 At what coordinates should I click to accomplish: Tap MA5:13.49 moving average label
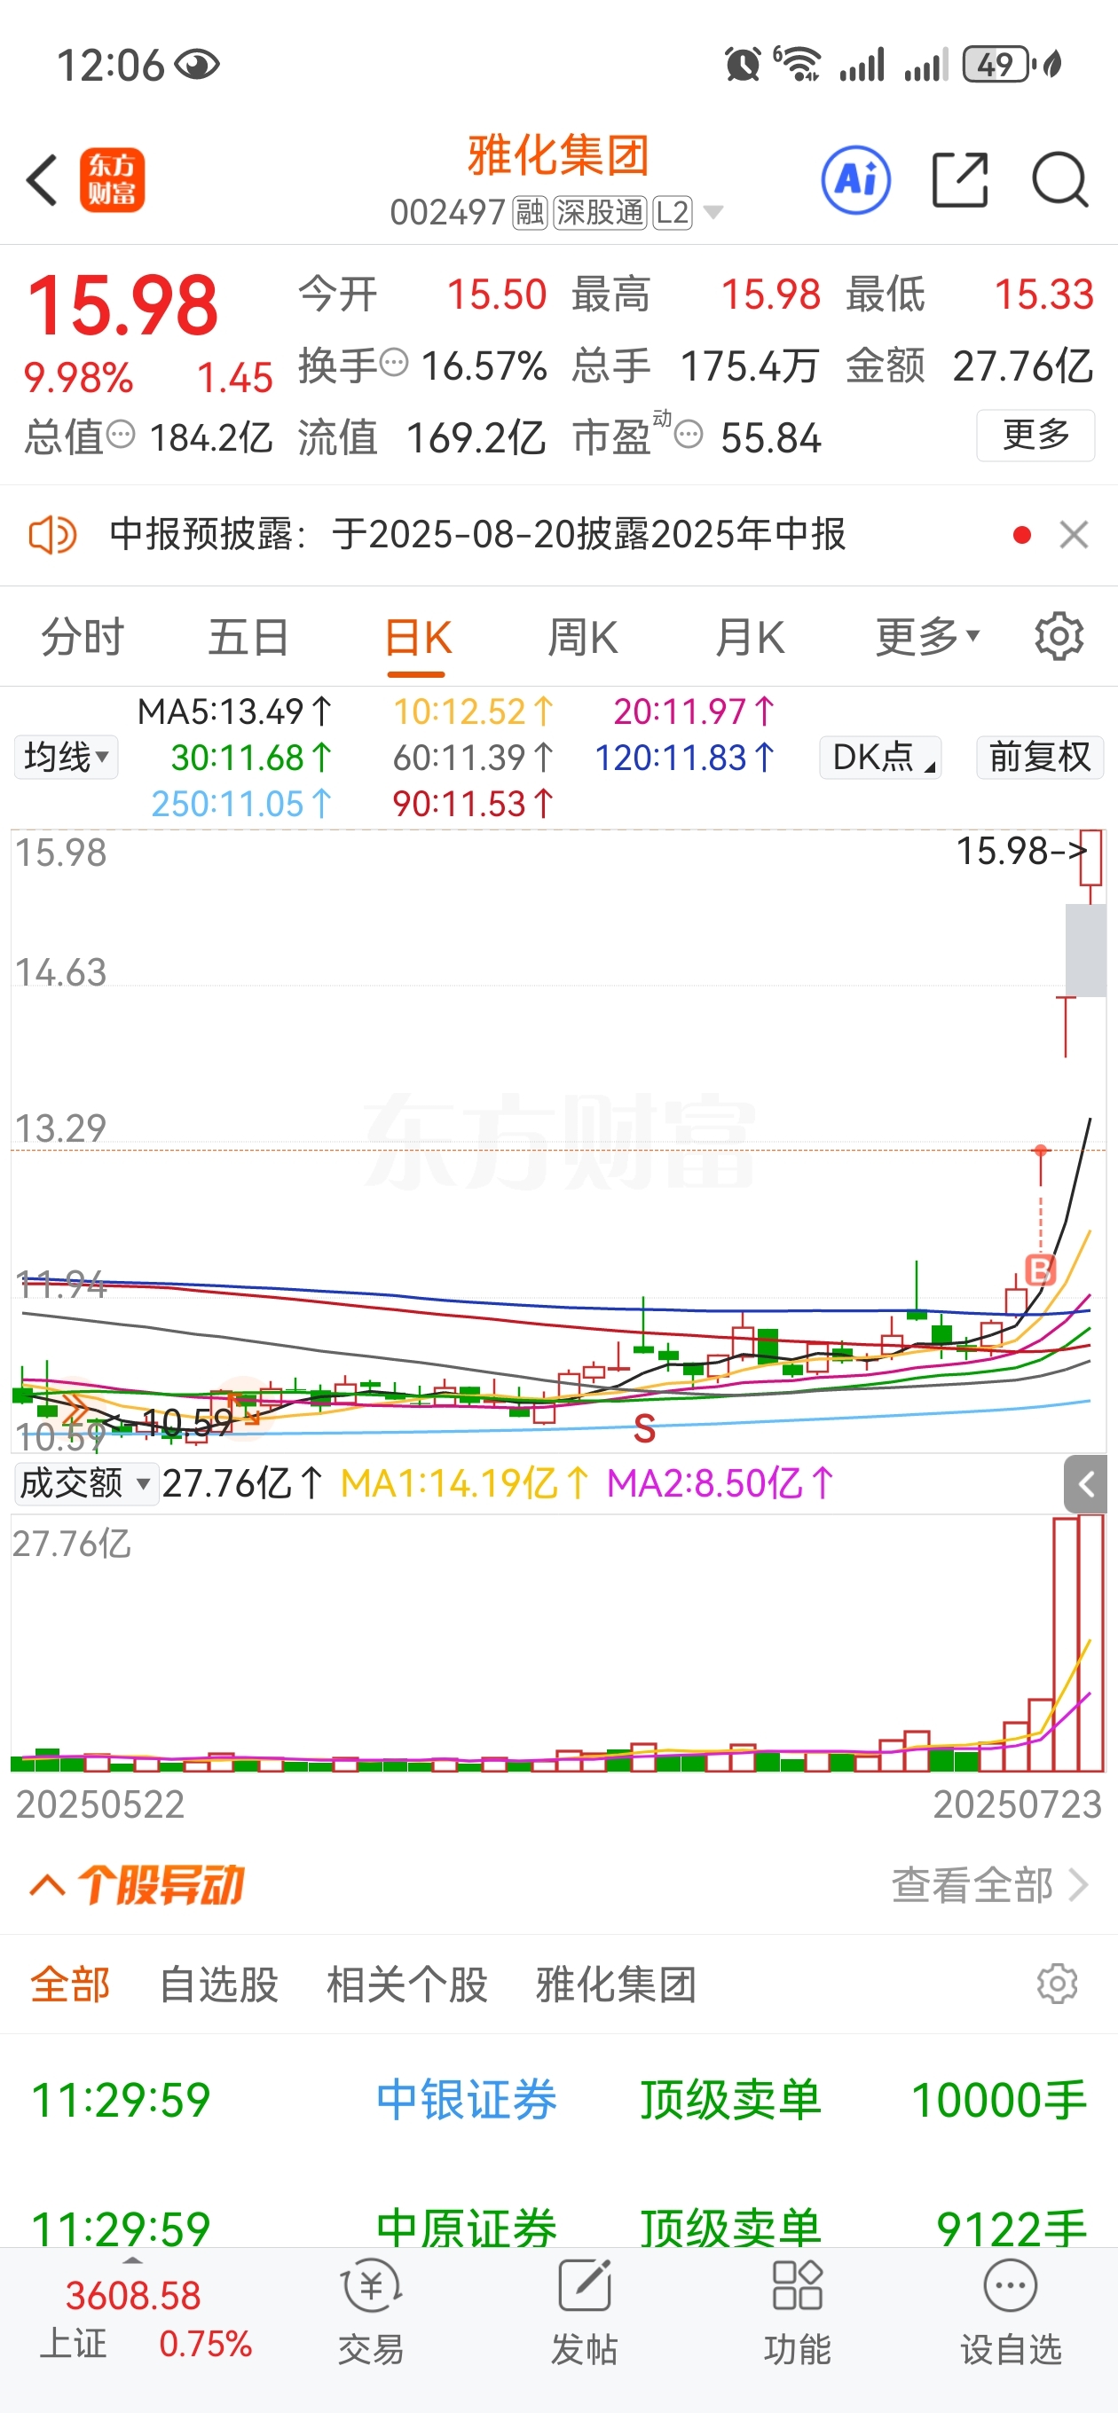click(234, 711)
